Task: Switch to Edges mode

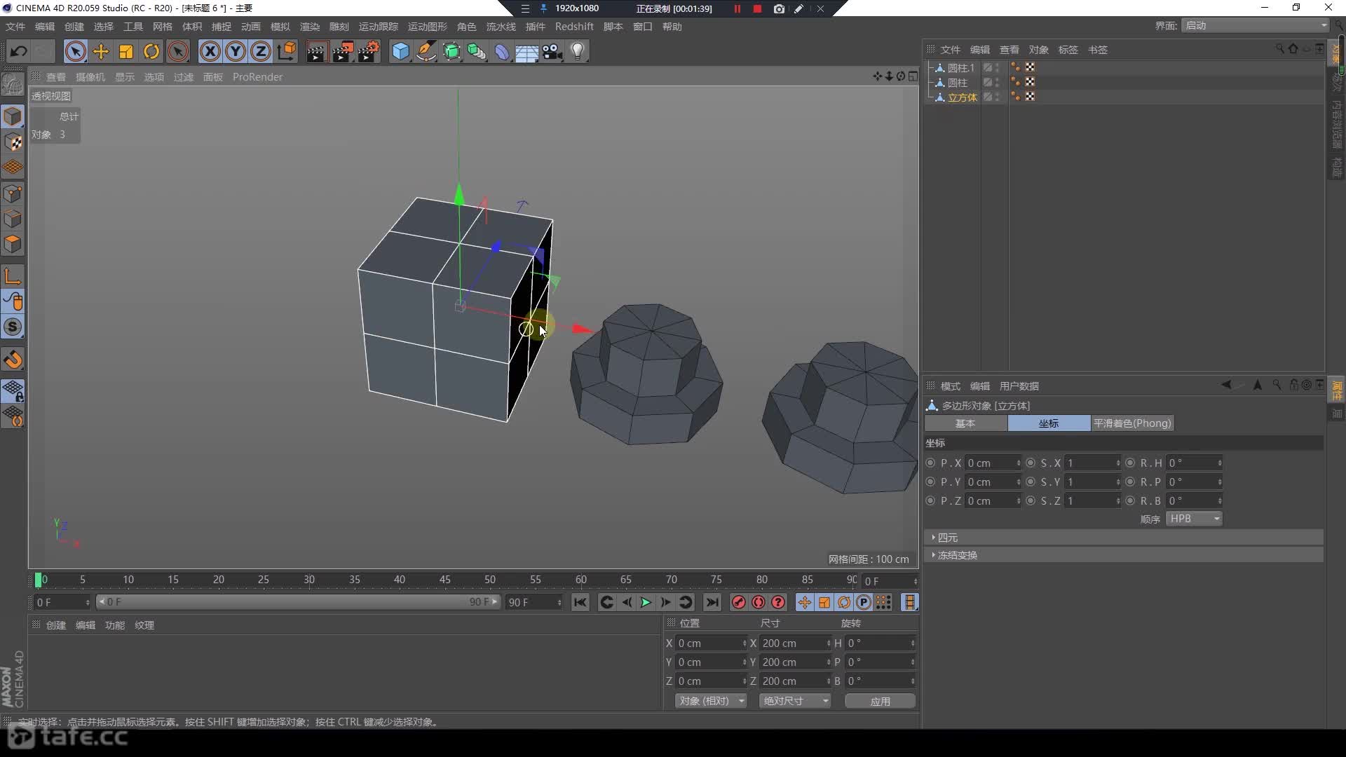Action: 13,219
